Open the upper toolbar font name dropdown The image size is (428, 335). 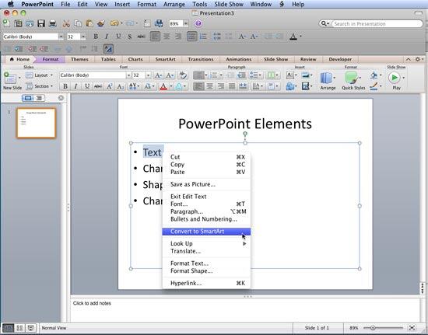click(x=61, y=37)
